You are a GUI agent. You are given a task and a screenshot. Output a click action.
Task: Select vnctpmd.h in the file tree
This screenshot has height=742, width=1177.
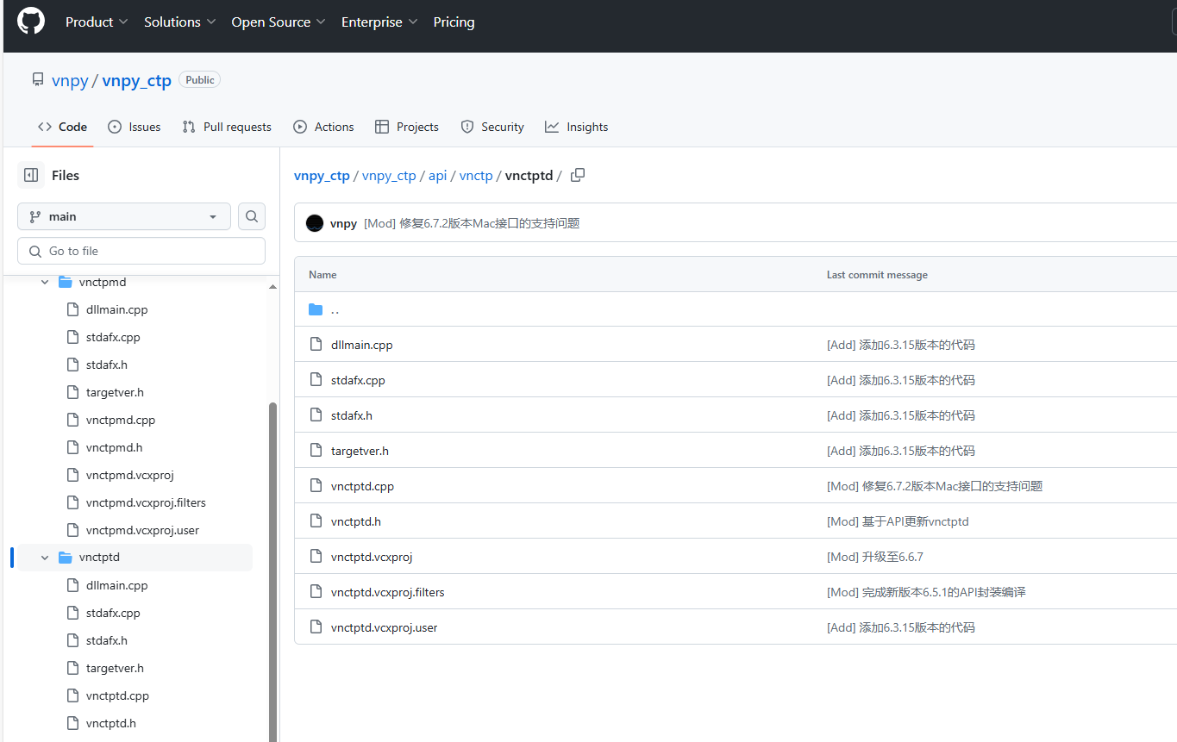click(115, 447)
